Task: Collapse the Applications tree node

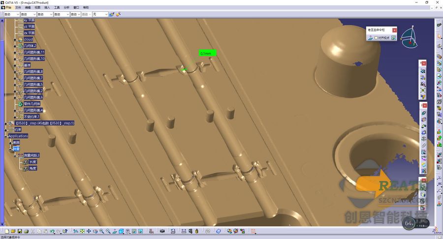Action: (5, 136)
